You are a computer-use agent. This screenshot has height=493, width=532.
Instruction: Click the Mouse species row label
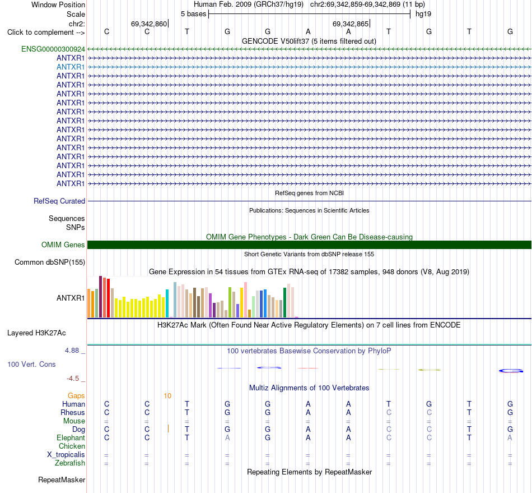pos(74,421)
